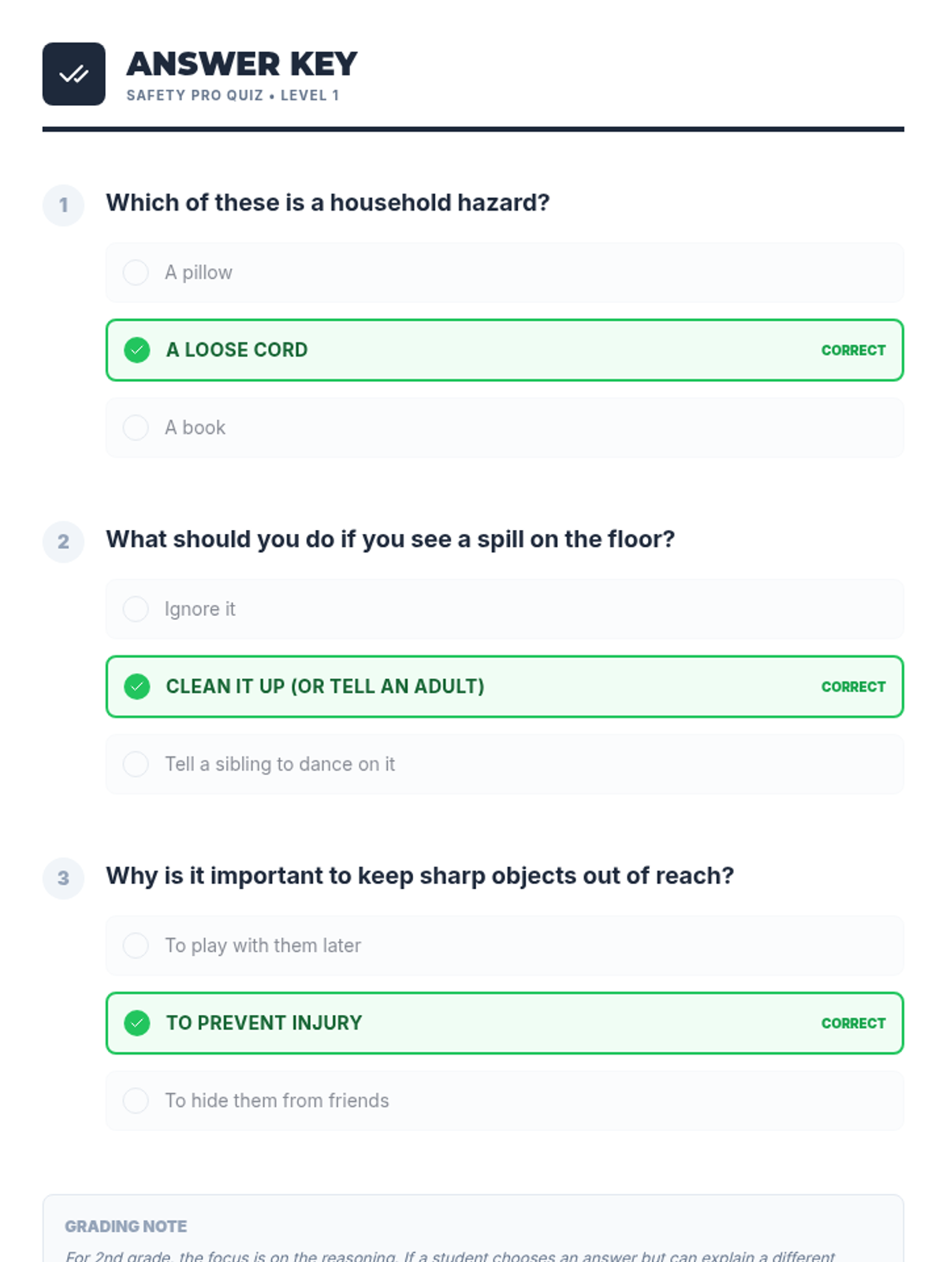946x1262 pixels.
Task: Click the 'Safety Pro Quiz • Level 1' subtitle
Action: 233,95
